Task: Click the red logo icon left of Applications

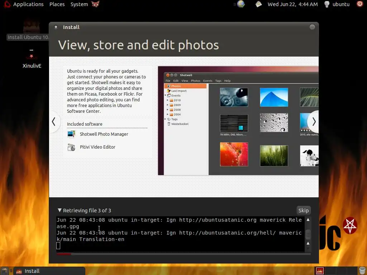Action: pos(7,4)
